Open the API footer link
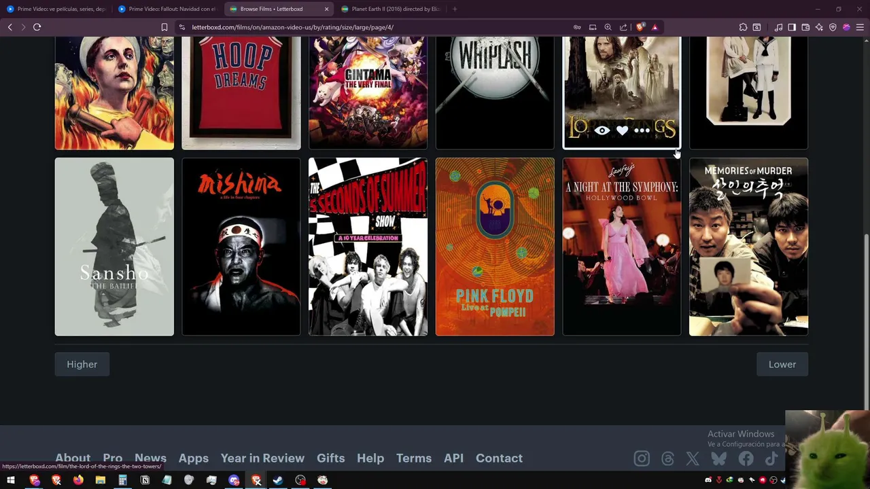This screenshot has height=489, width=870. point(453,458)
